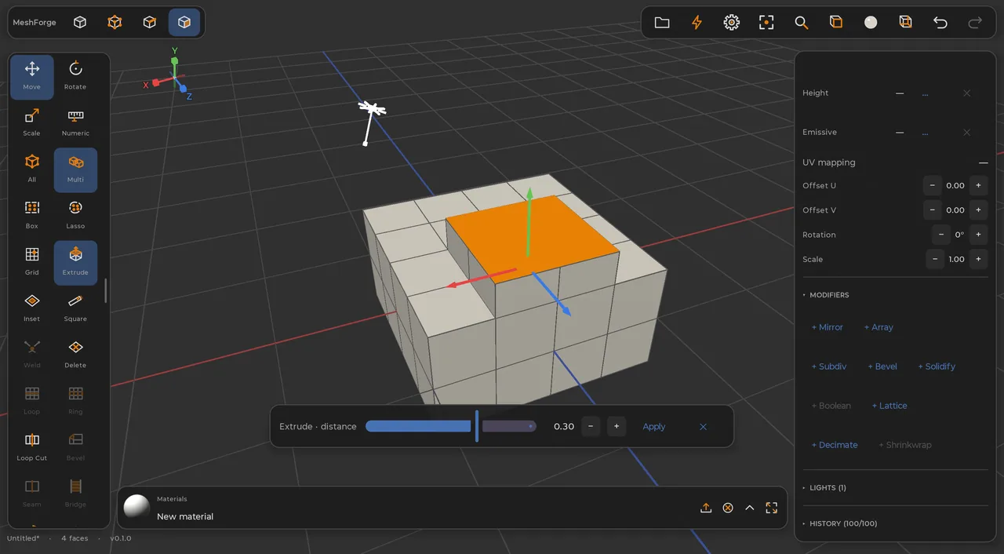Image resolution: width=1004 pixels, height=554 pixels.
Task: Click the Delete tool in left panel
Action: point(75,355)
